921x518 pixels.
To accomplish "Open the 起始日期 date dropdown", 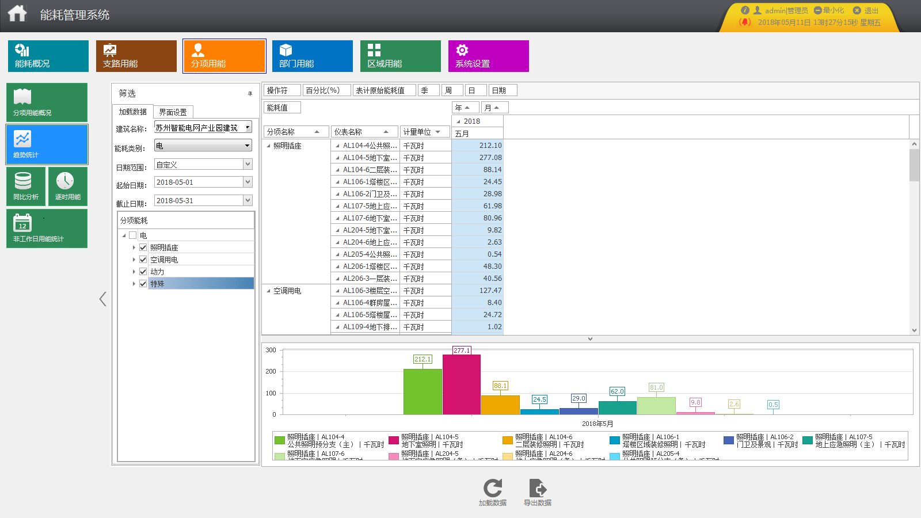I will point(248,182).
